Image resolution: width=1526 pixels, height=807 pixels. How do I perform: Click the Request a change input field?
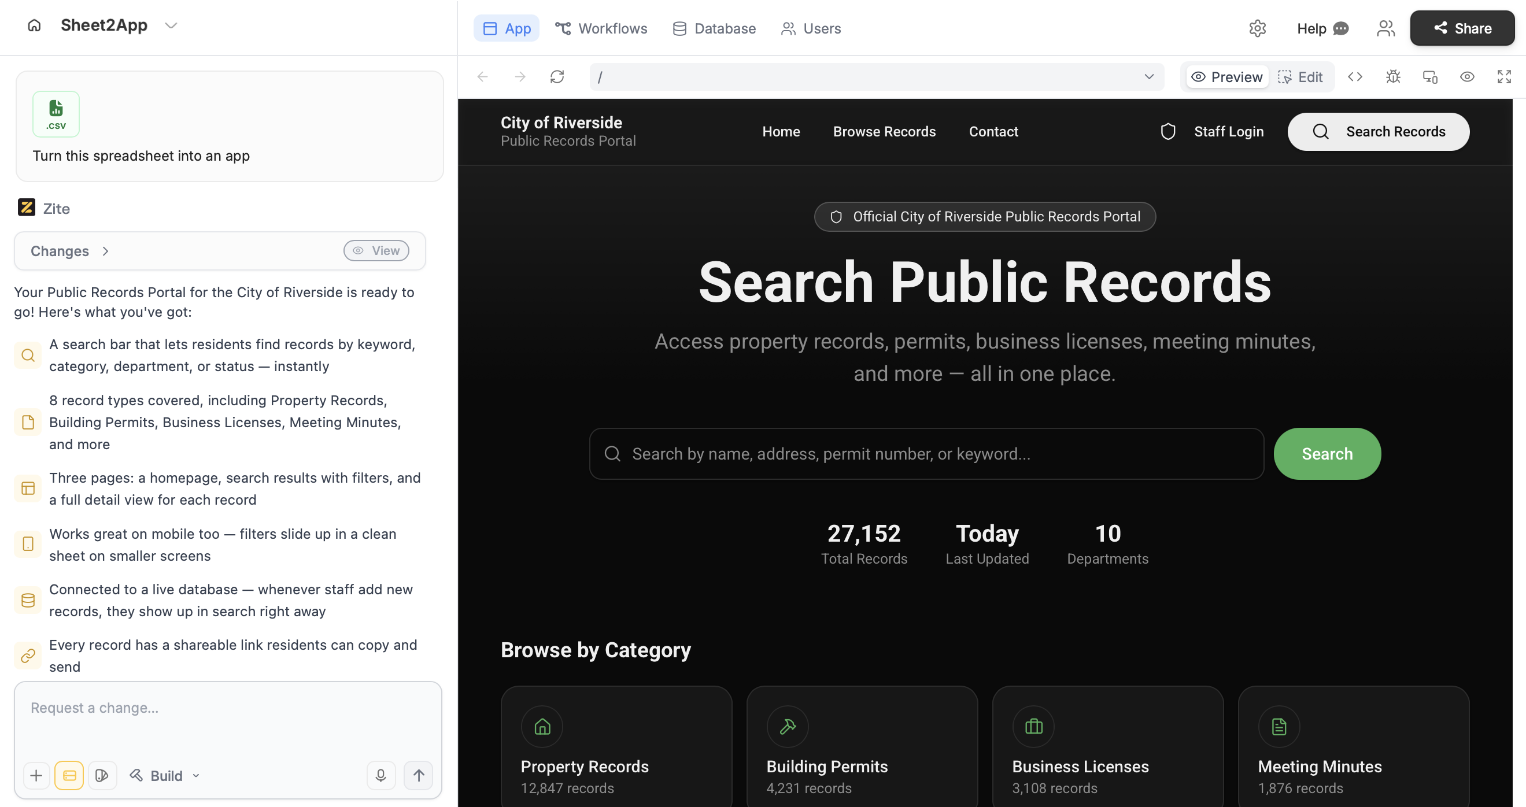coord(227,708)
